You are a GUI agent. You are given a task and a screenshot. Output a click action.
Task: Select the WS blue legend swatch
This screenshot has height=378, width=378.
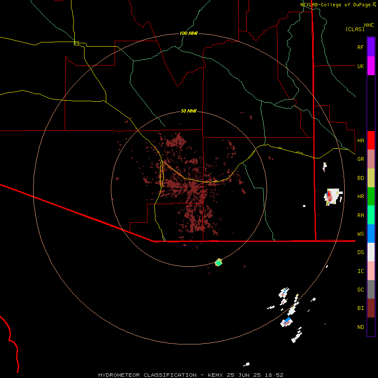[371, 234]
